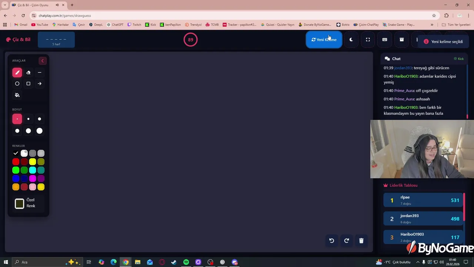Select the bright yellow swatch beside dark red
Viewport: 474px width, 267px height.
pyautogui.click(x=33, y=162)
